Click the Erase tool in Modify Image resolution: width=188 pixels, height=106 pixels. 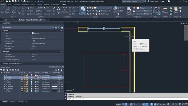[54, 8]
